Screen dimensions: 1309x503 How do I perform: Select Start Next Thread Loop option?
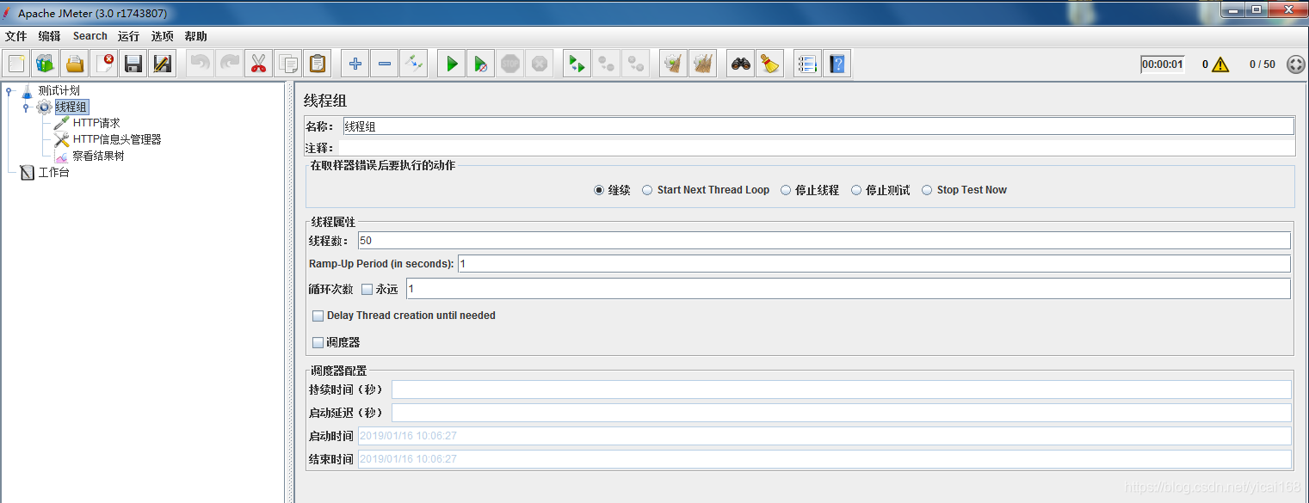[647, 190]
